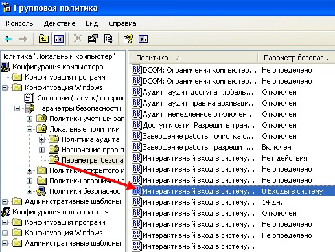Click the Групповая политика title bar icon
This screenshot has height=252, width=335.
6,8
